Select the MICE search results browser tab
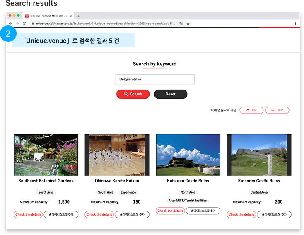The width and height of the screenshot is (304, 235). pyautogui.click(x=48, y=16)
